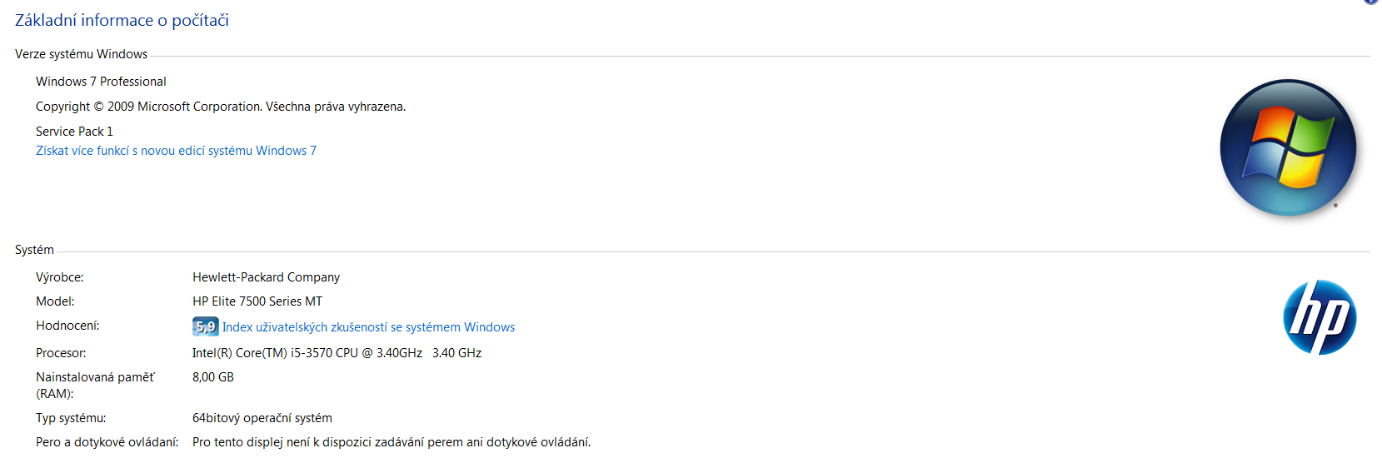Screen dimensions: 1382x463
Task: Click the 'Hodnocení:' label
Action: tap(67, 326)
